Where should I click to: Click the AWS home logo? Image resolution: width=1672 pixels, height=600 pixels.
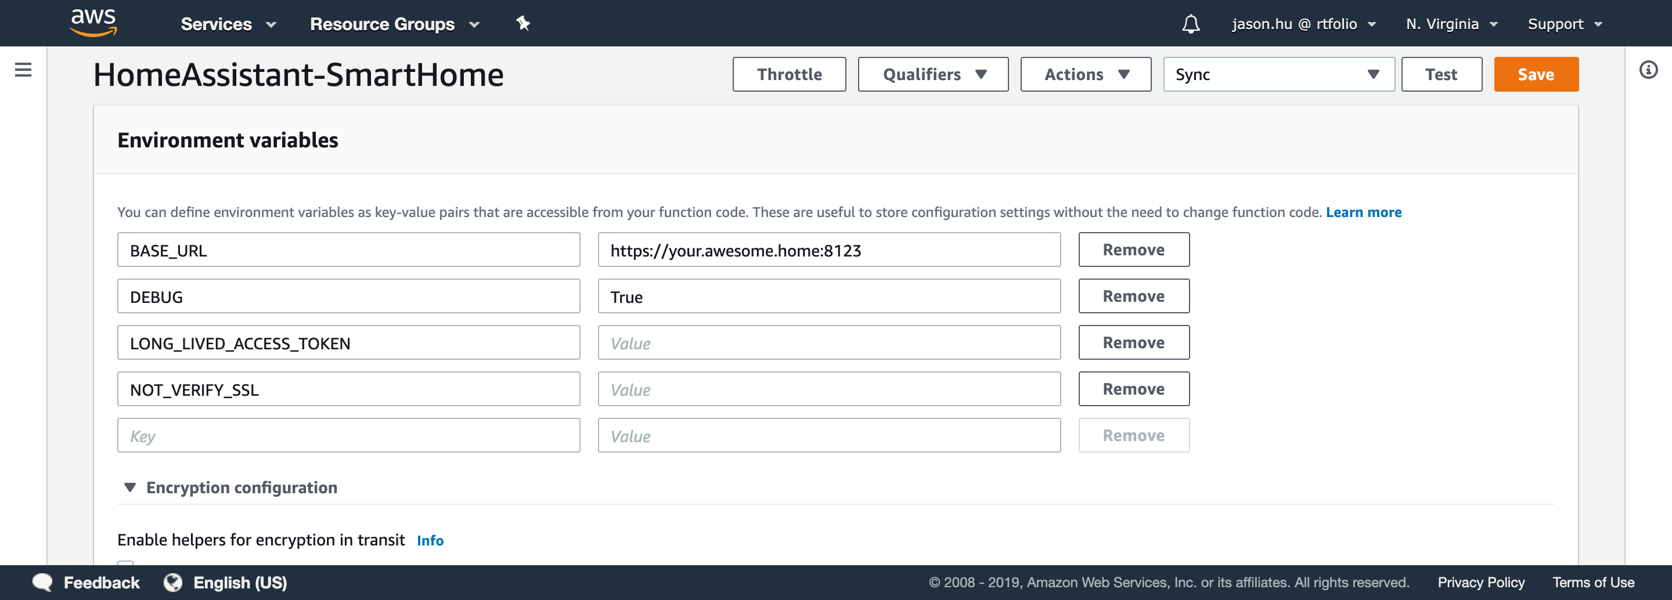coord(93,23)
